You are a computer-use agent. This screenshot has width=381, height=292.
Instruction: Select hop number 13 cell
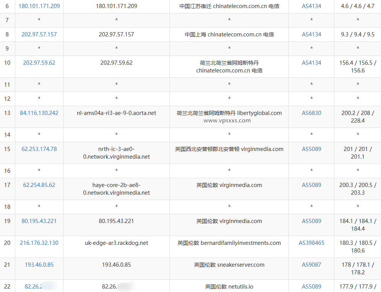[7, 117]
